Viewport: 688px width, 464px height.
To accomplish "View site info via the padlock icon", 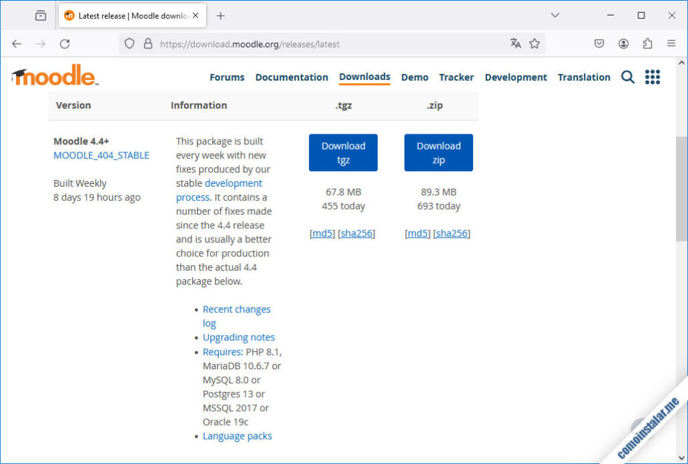I will (147, 43).
